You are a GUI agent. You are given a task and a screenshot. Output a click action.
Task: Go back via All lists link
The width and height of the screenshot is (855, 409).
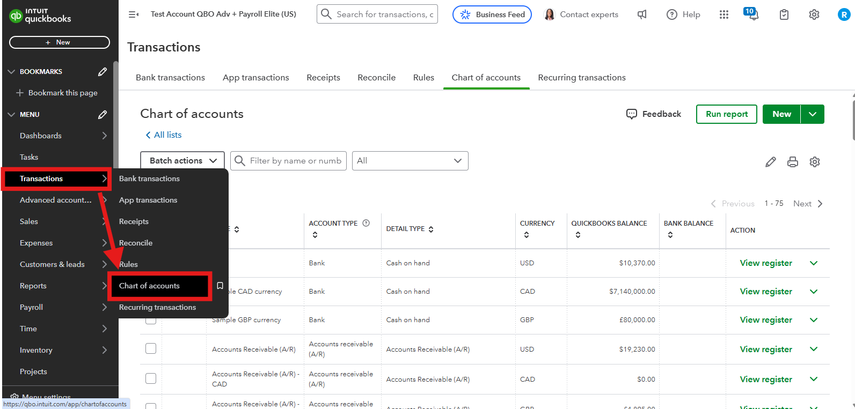[x=164, y=135]
